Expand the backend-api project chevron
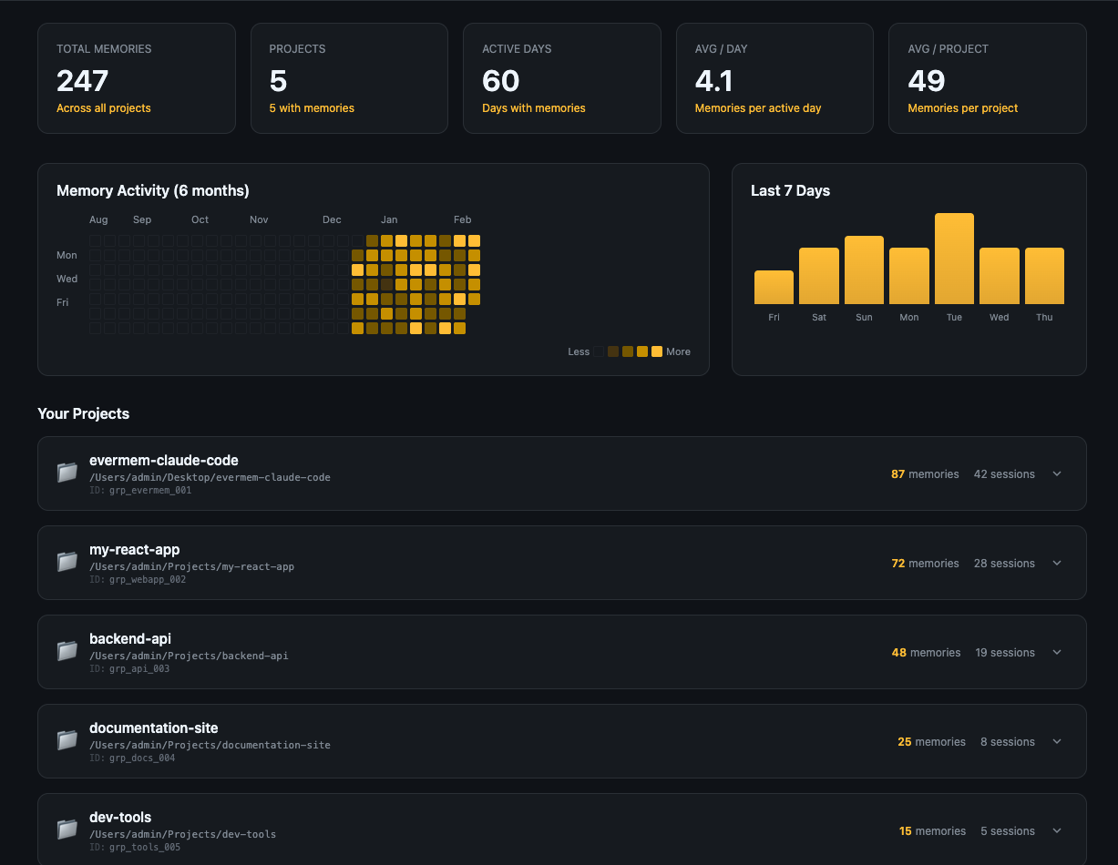1118x865 pixels. [x=1057, y=652]
